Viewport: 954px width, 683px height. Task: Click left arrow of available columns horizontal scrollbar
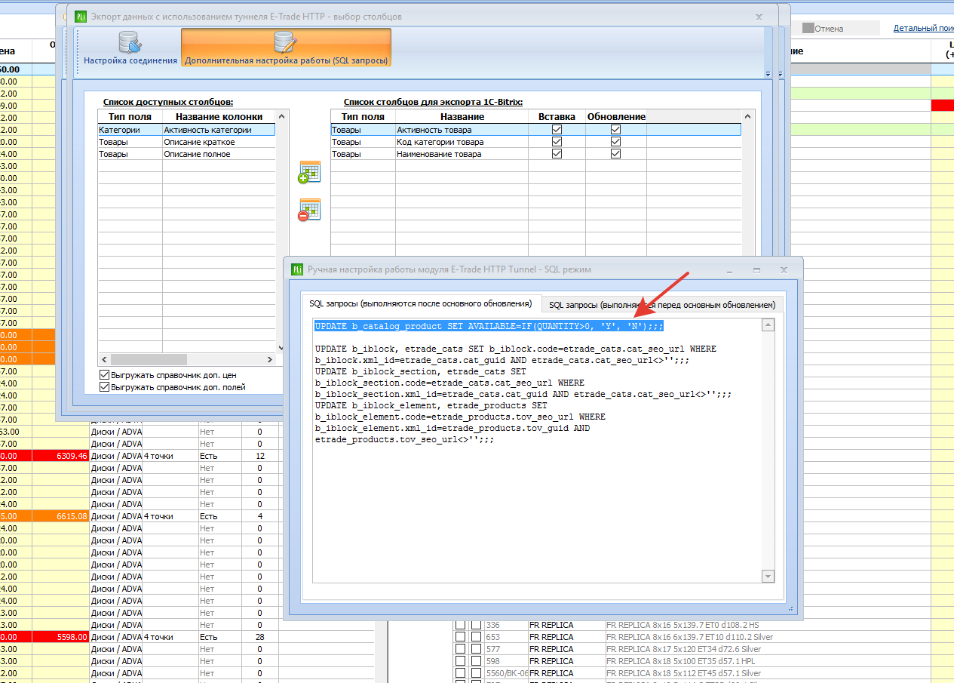pos(105,360)
